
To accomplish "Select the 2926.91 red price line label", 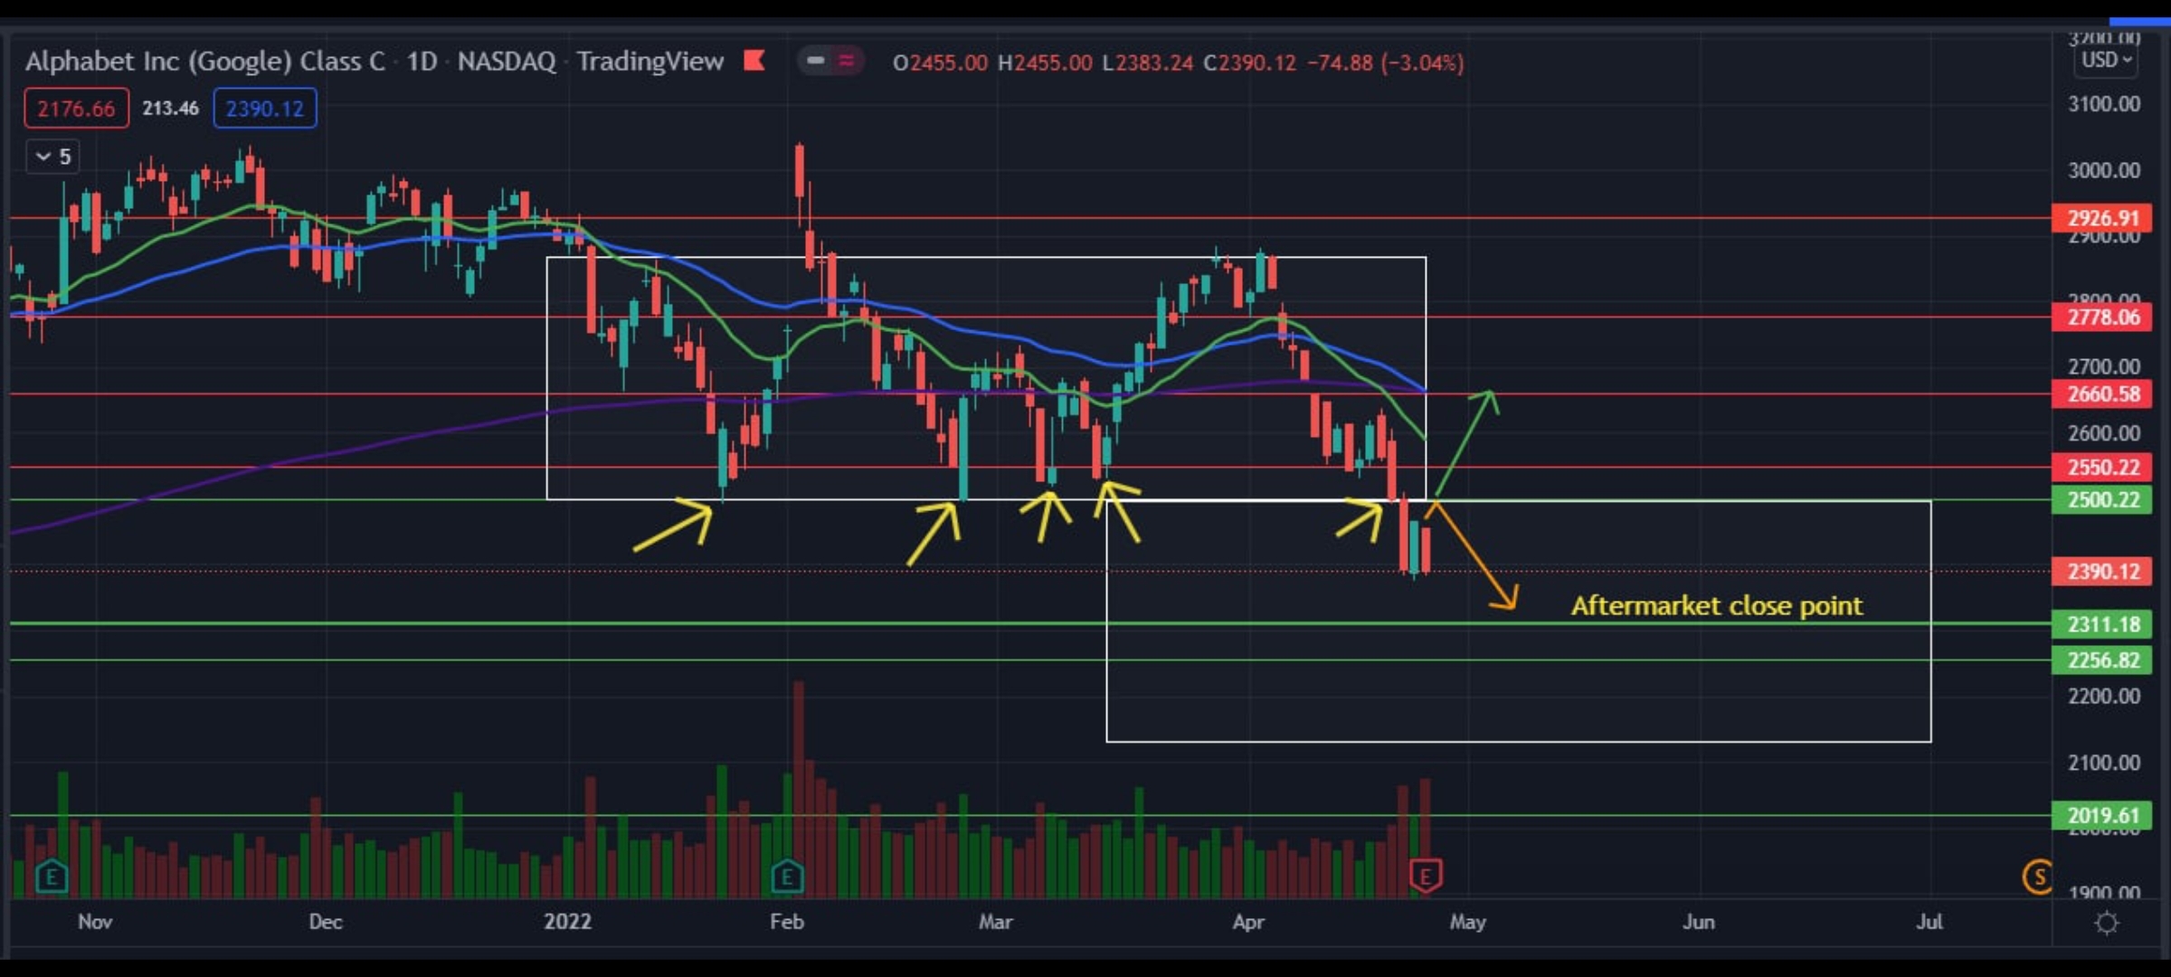I will (2102, 218).
